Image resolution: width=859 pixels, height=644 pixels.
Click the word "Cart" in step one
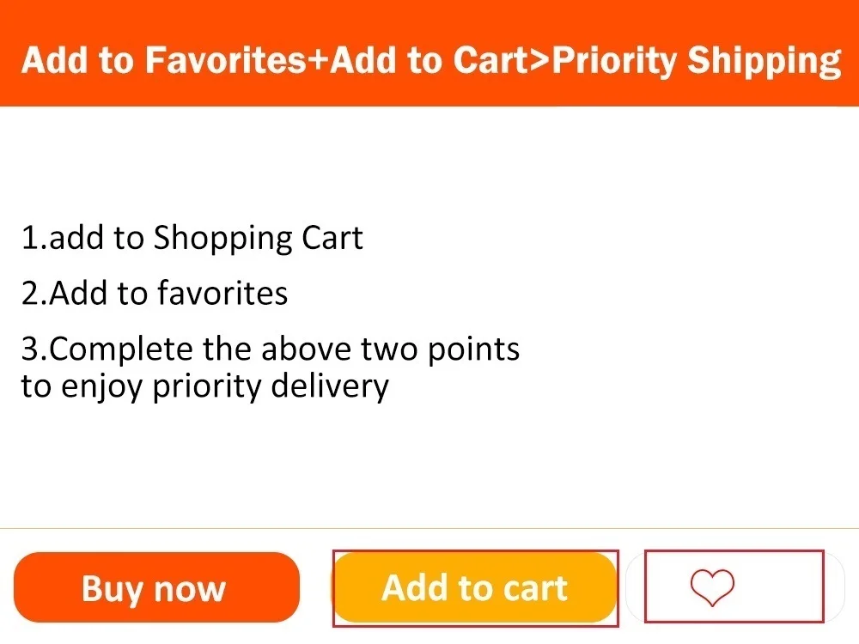point(332,238)
